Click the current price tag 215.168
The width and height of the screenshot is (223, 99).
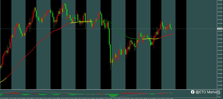pos(220,29)
